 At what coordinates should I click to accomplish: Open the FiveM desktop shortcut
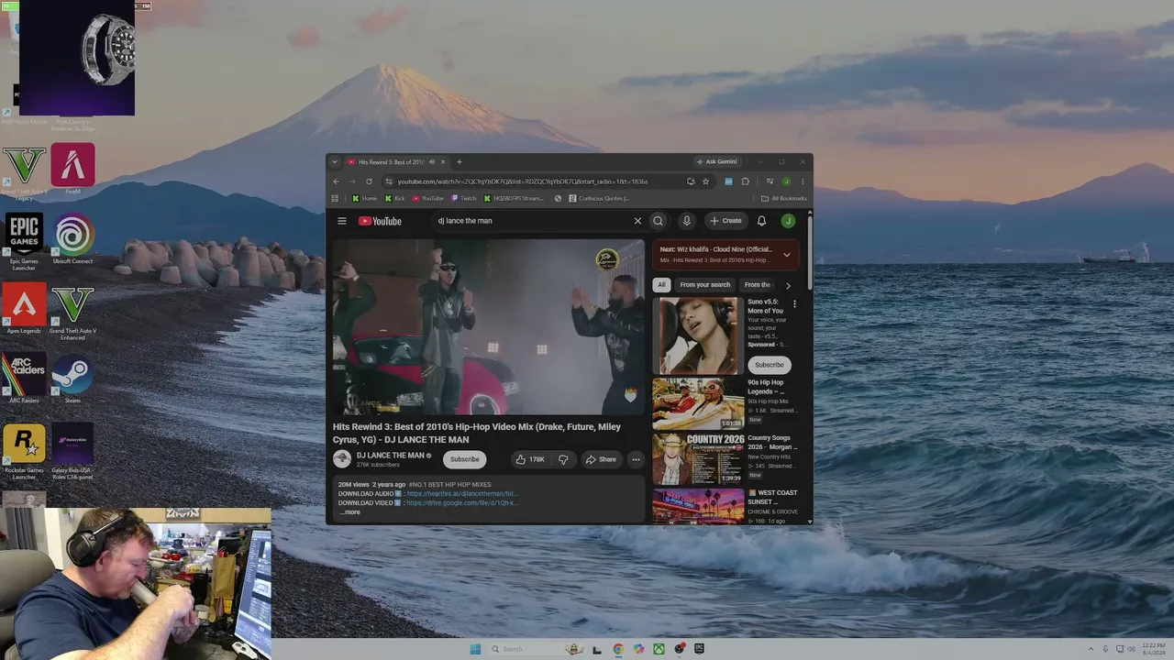point(72,169)
